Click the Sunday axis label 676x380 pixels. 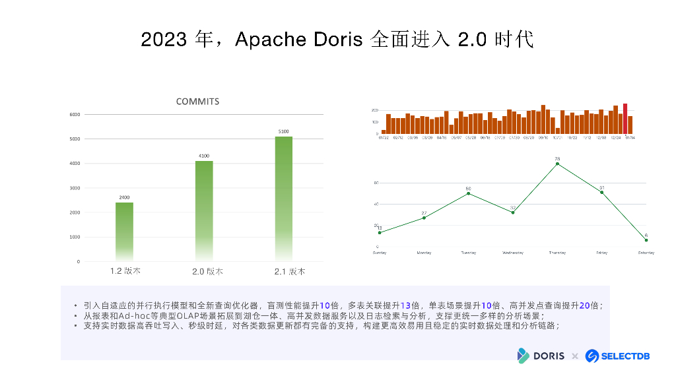click(x=380, y=253)
